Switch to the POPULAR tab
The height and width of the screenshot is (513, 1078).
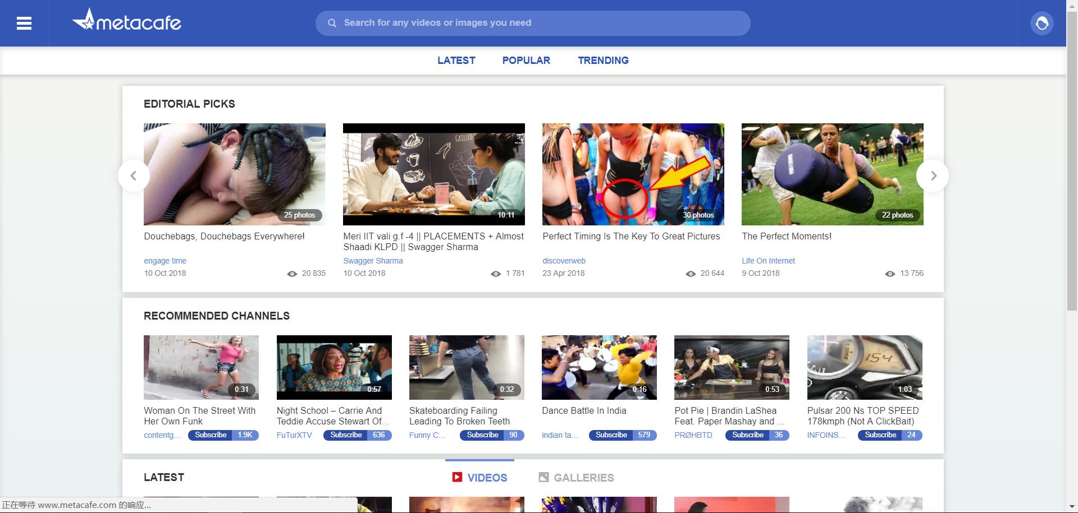tap(526, 60)
